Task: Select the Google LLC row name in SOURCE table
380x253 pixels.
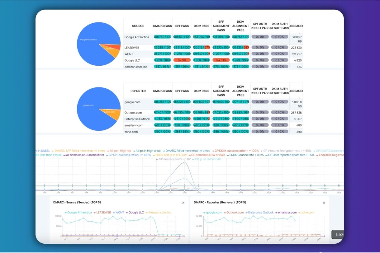Action: point(133,60)
